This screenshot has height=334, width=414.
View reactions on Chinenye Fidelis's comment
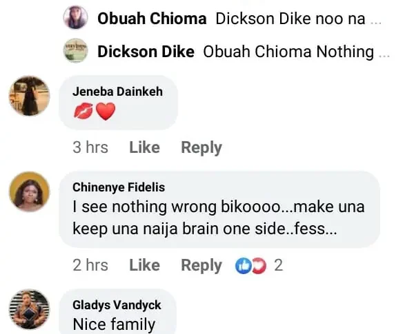click(x=259, y=265)
